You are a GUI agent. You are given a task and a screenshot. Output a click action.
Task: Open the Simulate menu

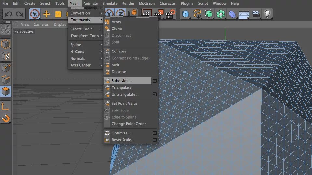tap(110, 3)
